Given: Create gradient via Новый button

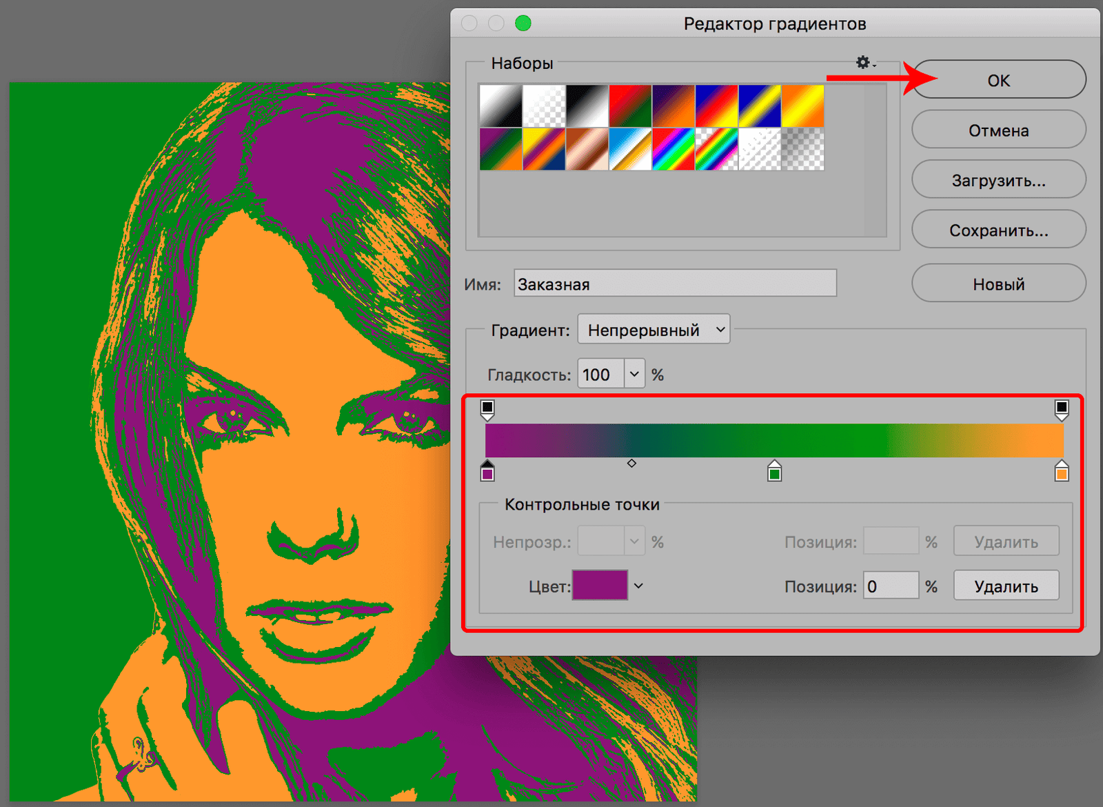Looking at the screenshot, I should (998, 283).
